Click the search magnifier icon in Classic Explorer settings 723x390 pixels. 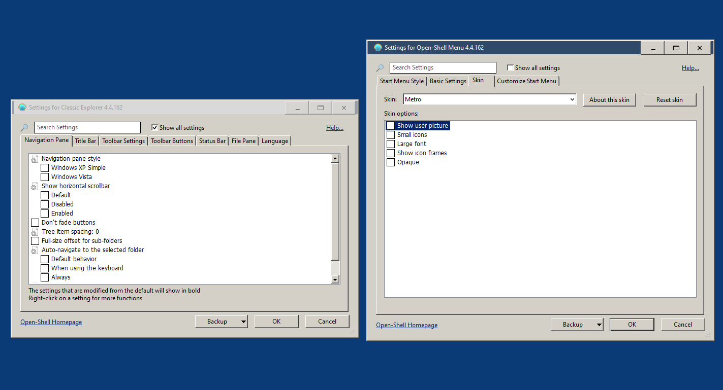24,127
